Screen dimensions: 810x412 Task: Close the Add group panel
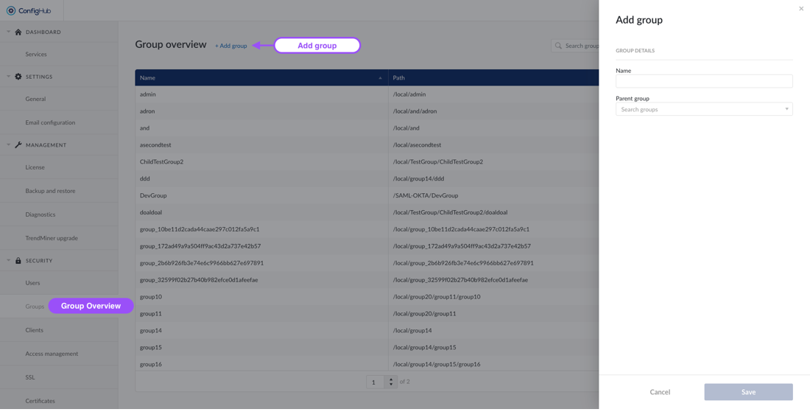pyautogui.click(x=801, y=9)
